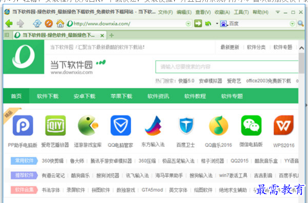This screenshot has height=203, width=308.
Task: Toggle the sidebar panel icon on the tab bar
Action: pos(7,35)
